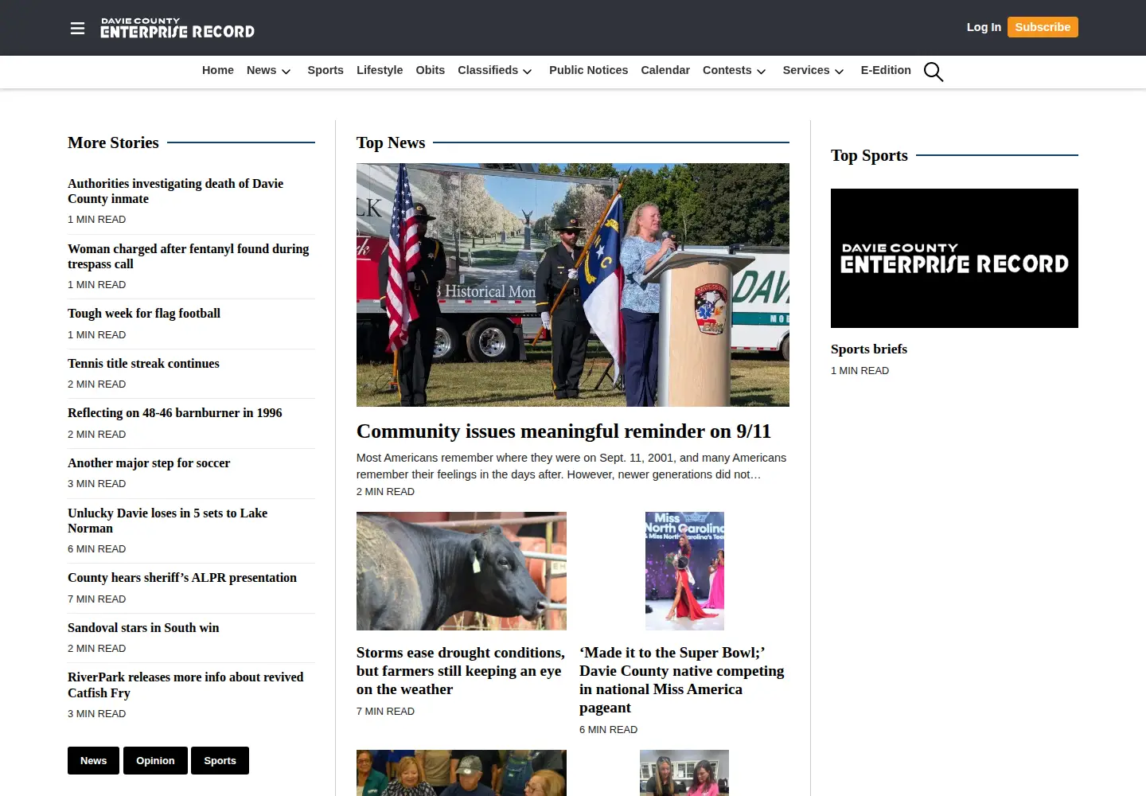The height and width of the screenshot is (796, 1146).
Task: Open the sheriff's ALPR presentation story
Action: point(182,578)
